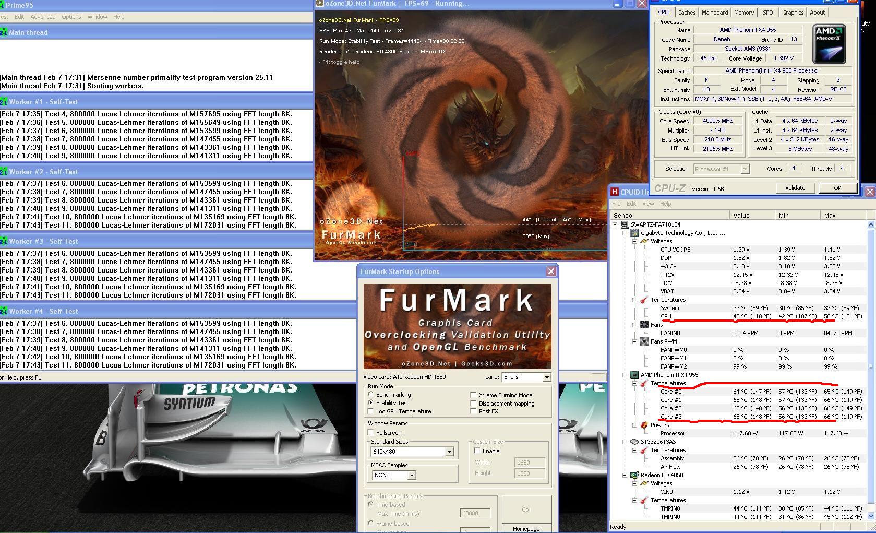Viewport: 876px width, 533px height.
Task: Click HWMonitor scrollbar down arrow
Action: (x=871, y=516)
